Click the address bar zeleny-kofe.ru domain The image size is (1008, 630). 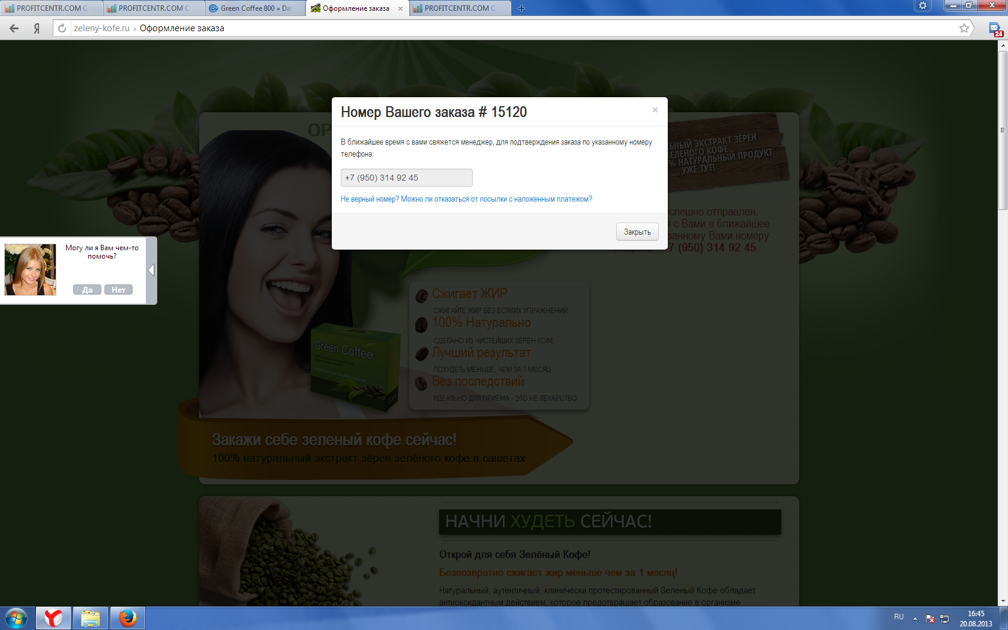coord(101,28)
